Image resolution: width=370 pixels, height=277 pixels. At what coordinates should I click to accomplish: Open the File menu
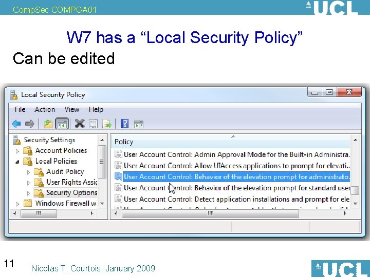[x=20, y=110]
